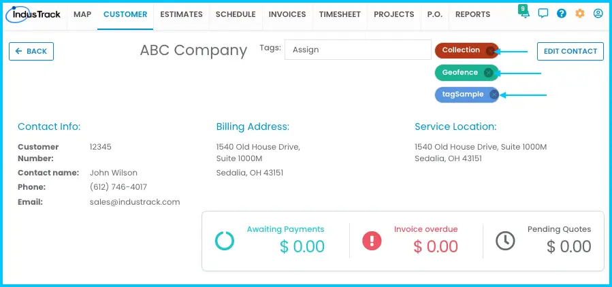Go to the MAP tab
This screenshot has height=287, width=612.
click(82, 14)
